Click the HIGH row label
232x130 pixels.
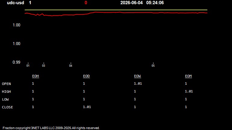click(6, 92)
